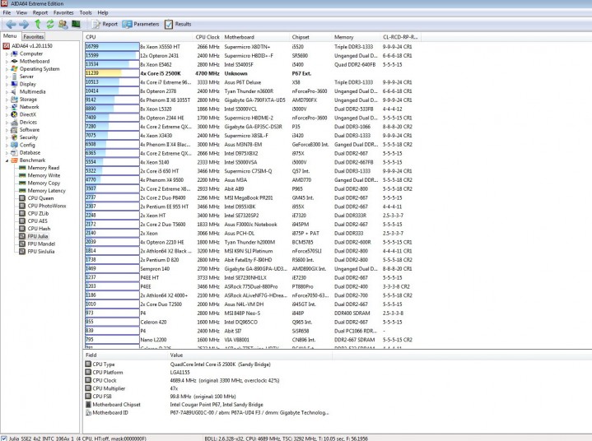Expand the Server tree node
The width and height of the screenshot is (592, 441).
coord(7,77)
